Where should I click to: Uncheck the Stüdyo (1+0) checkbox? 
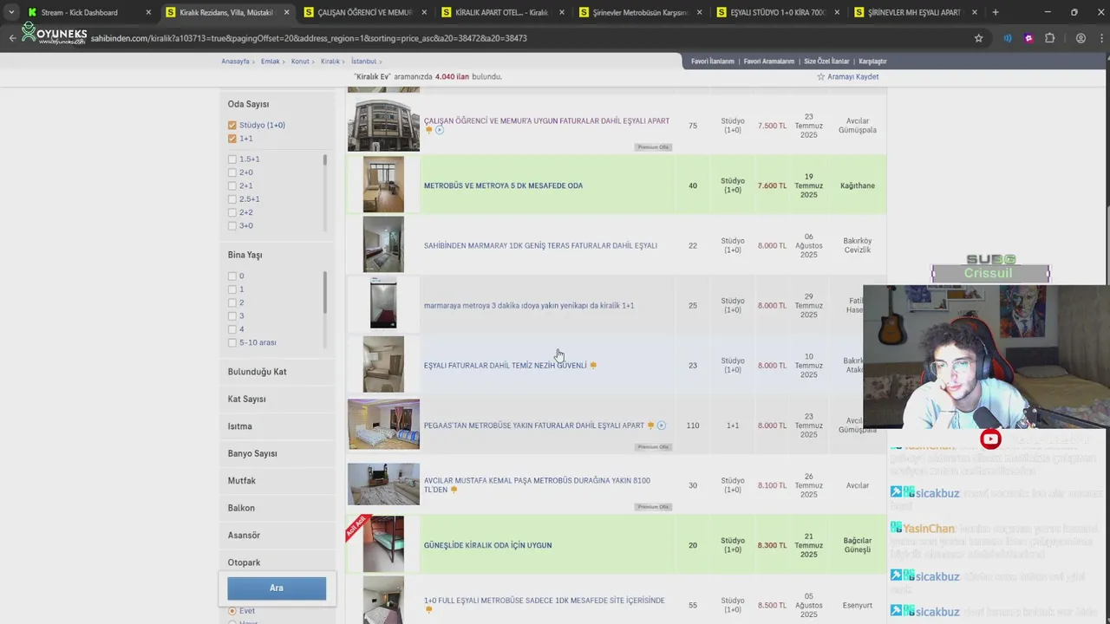[232, 125]
